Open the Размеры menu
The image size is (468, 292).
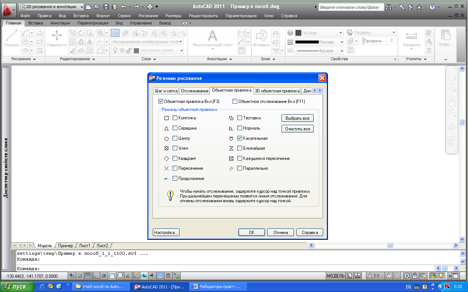pos(173,16)
